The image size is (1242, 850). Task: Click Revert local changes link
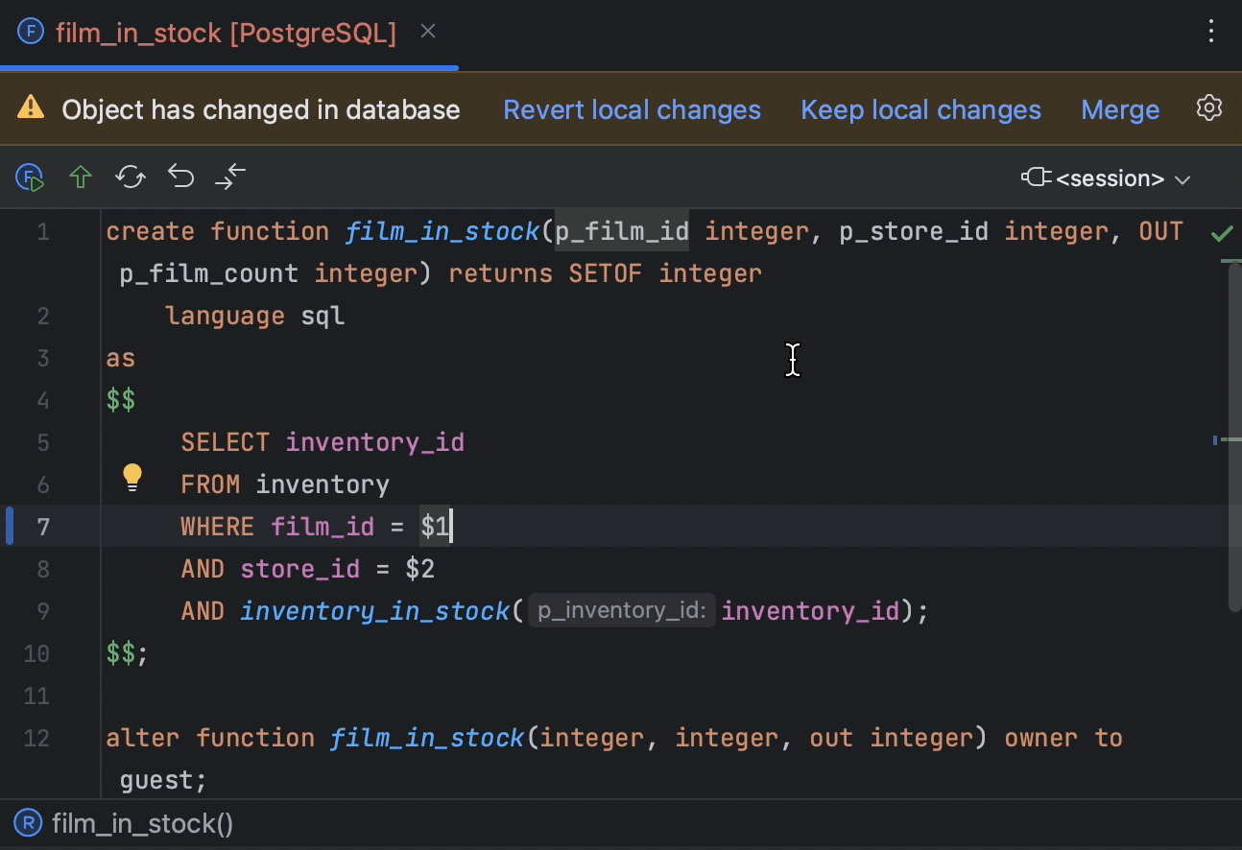(632, 110)
